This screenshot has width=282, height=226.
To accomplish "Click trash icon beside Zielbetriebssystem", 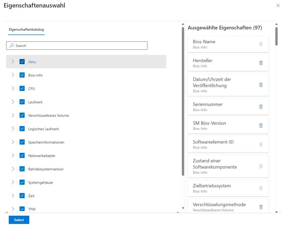I will pyautogui.click(x=261, y=188).
